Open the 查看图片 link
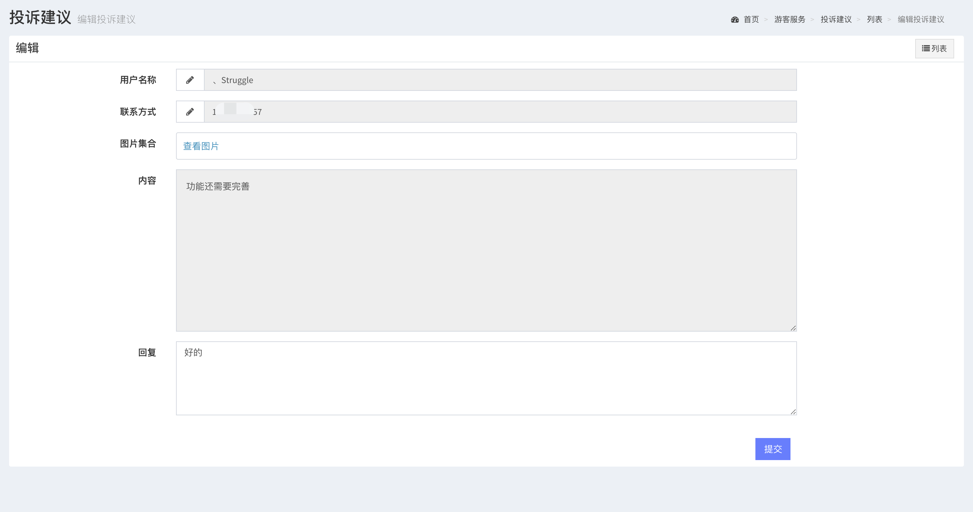This screenshot has width=973, height=512. (x=201, y=146)
